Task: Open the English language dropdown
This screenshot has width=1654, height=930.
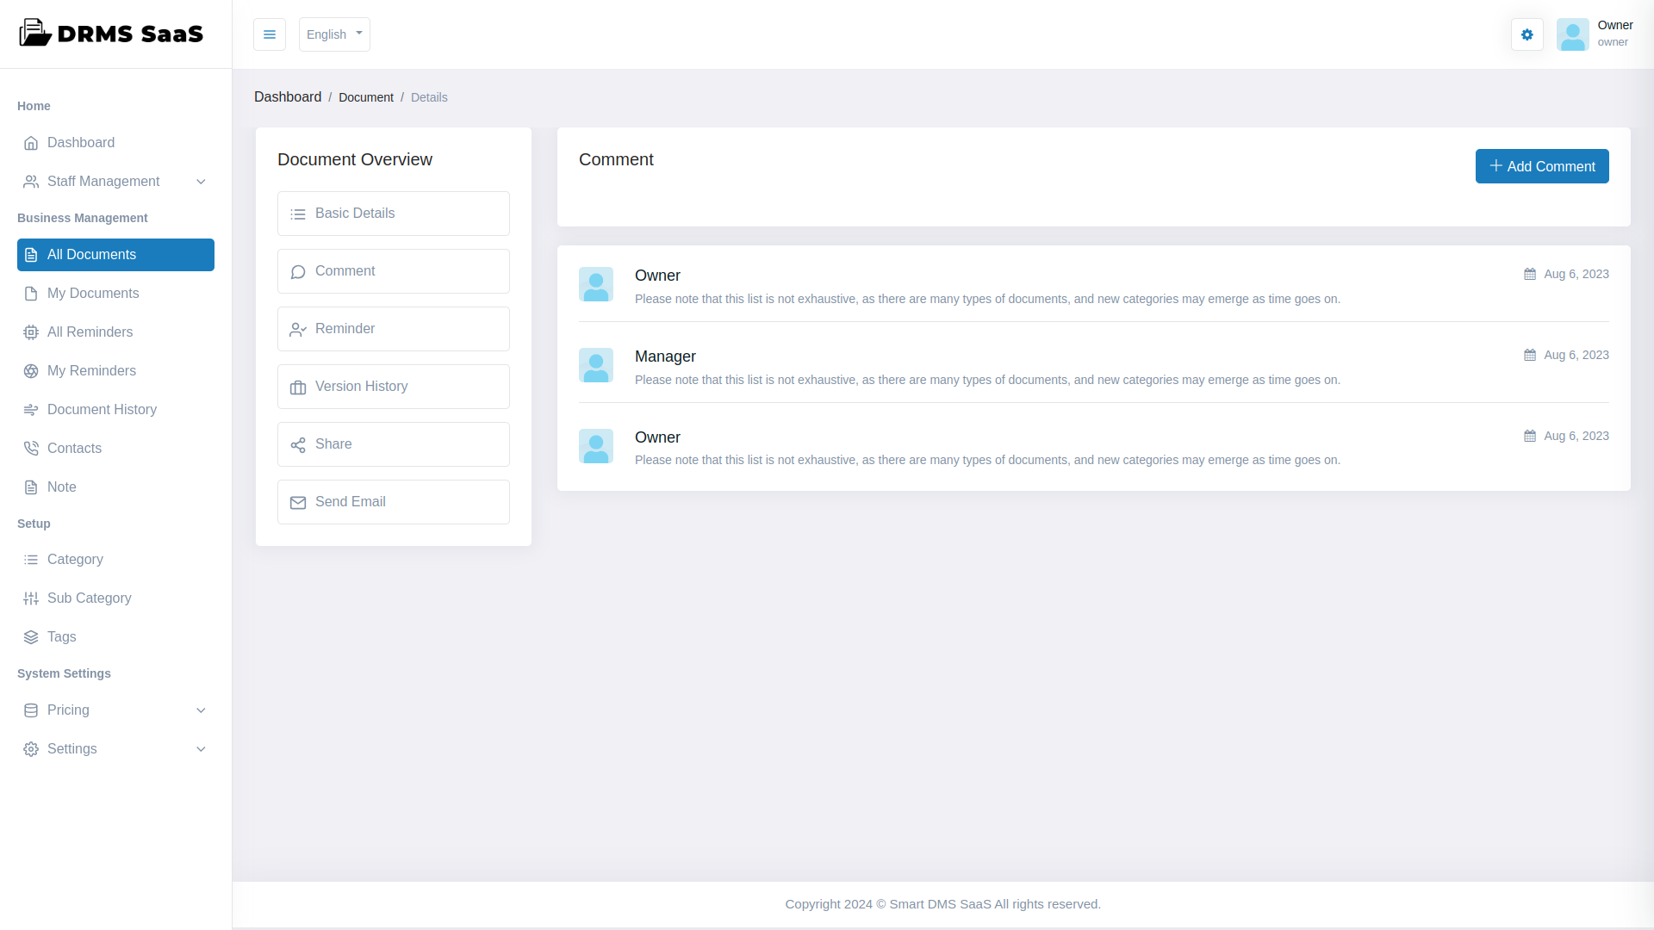Action: 334,34
